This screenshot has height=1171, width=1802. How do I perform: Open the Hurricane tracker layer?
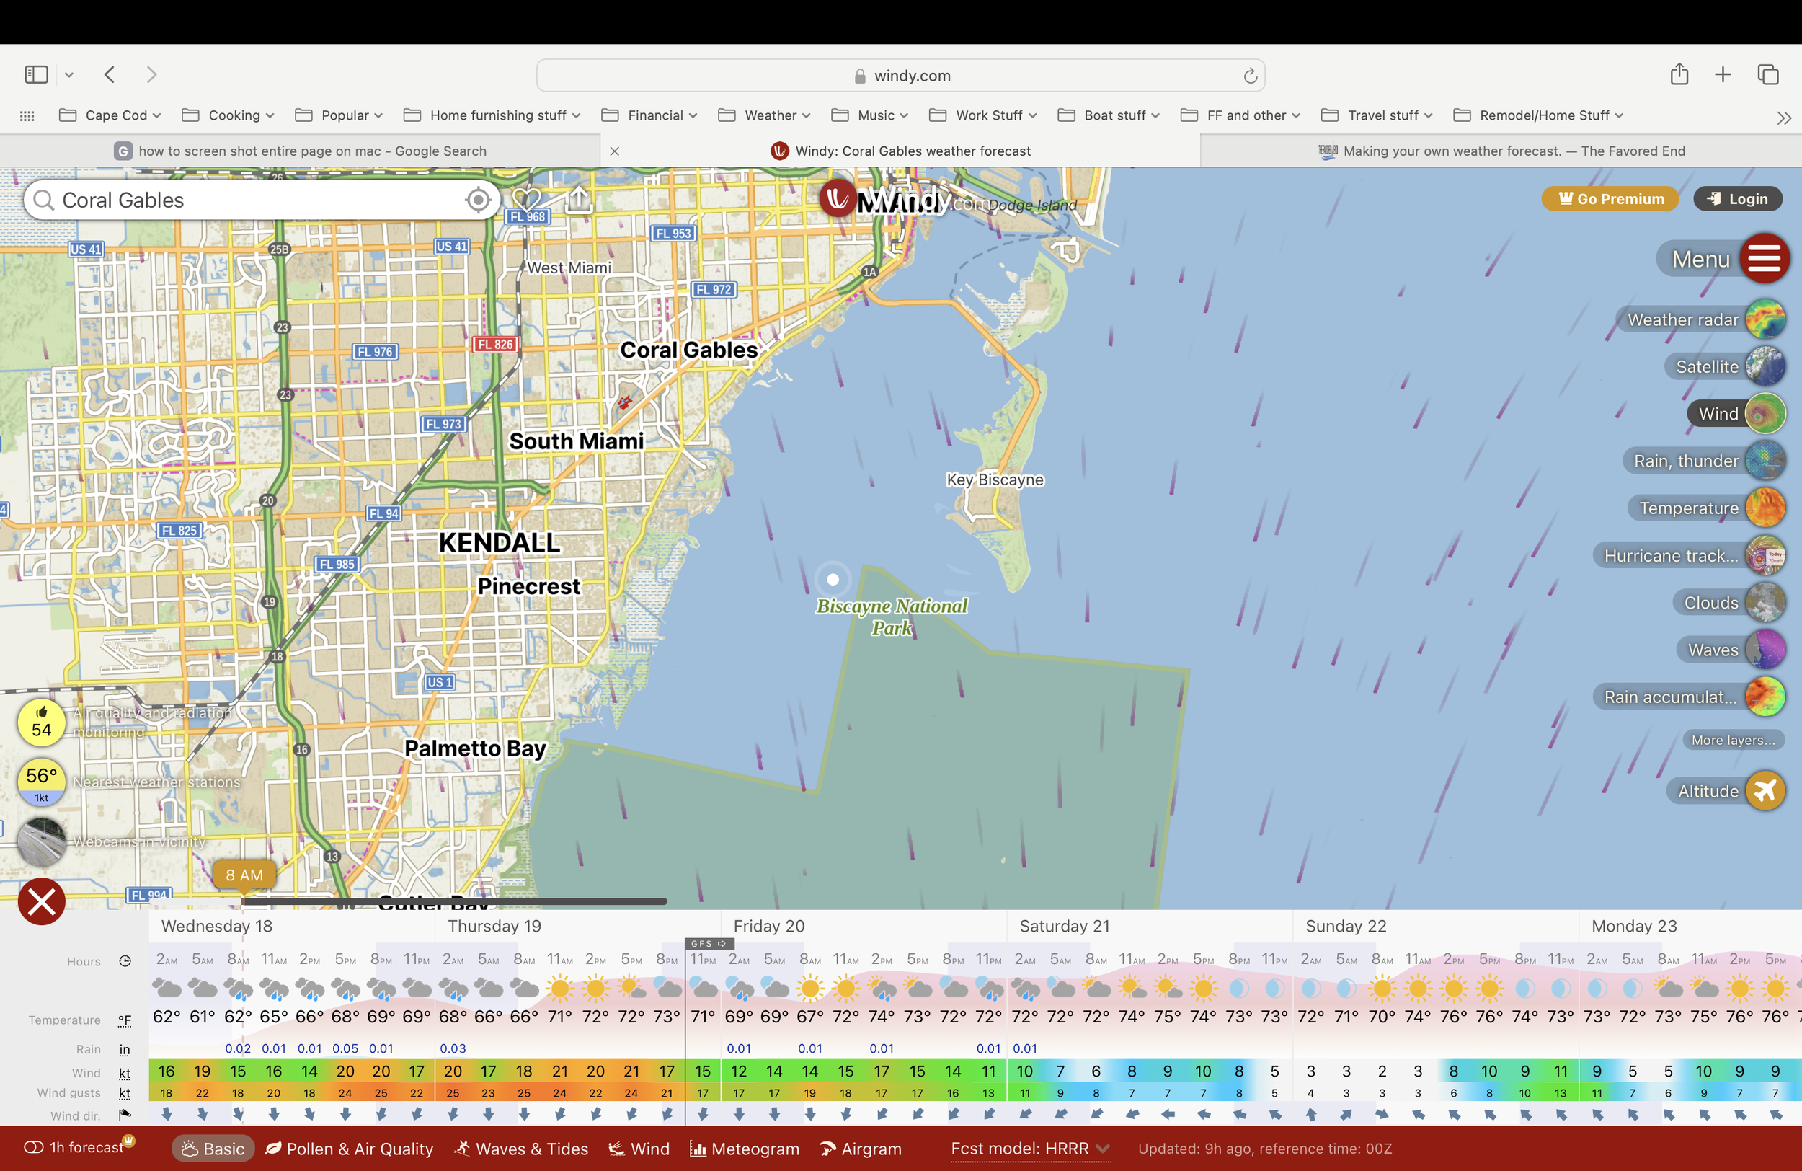tap(1765, 555)
